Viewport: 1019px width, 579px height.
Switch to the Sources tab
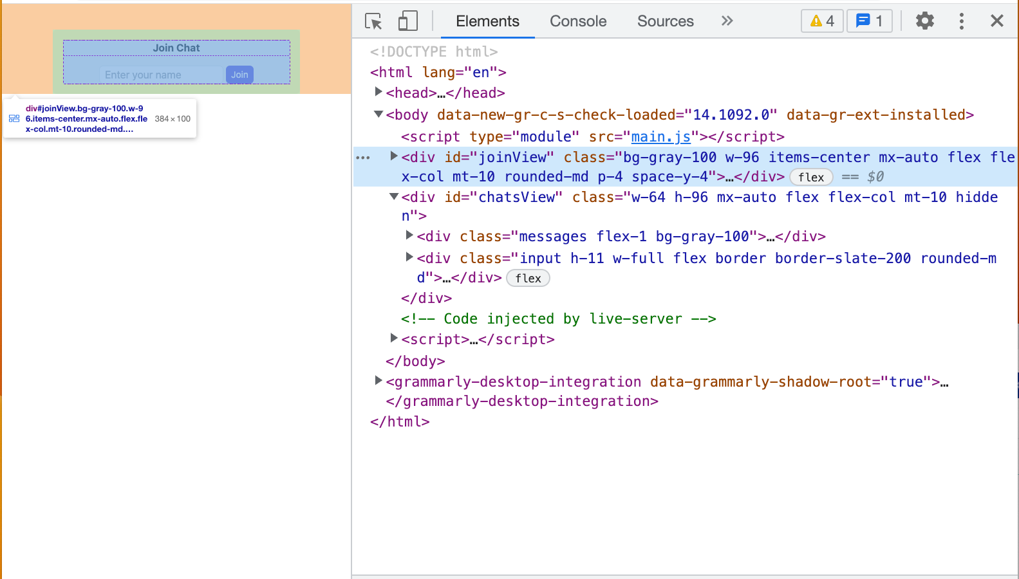point(666,21)
